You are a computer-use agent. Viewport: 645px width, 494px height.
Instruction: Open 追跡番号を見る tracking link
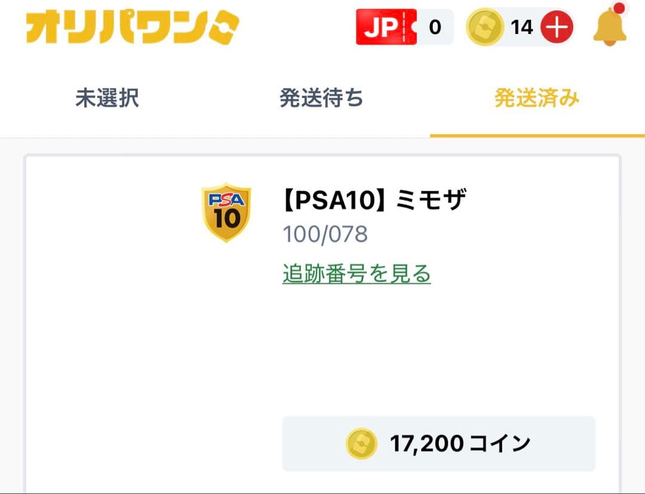[x=356, y=273]
